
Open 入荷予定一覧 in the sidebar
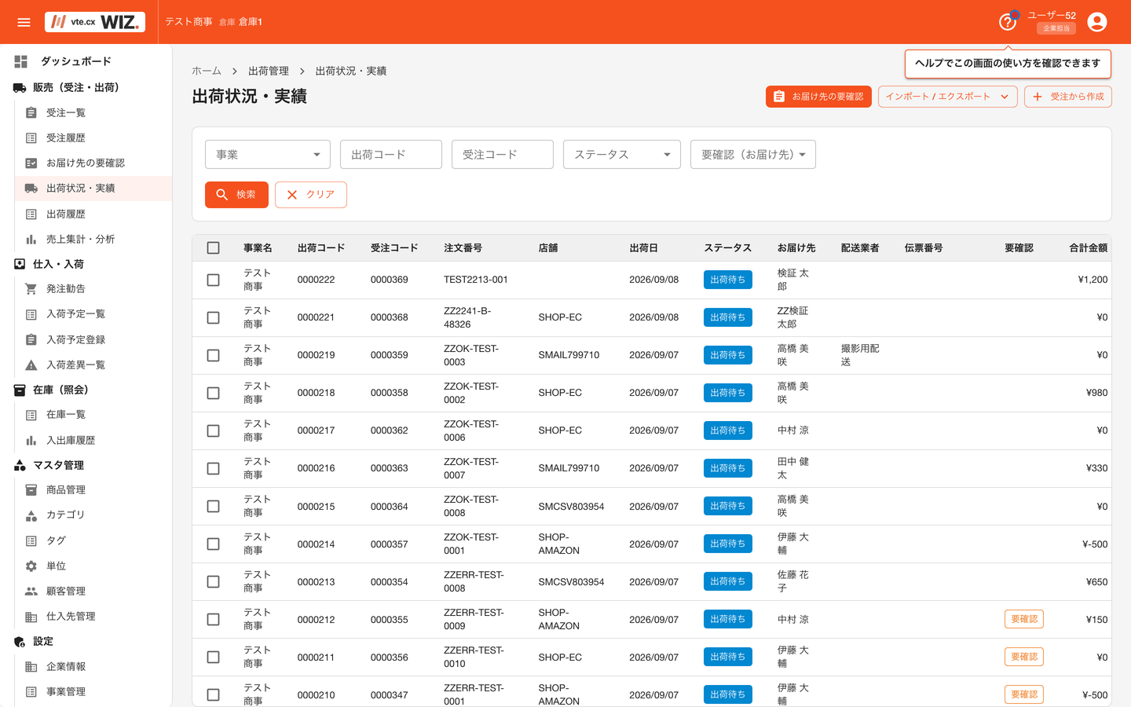(93, 314)
